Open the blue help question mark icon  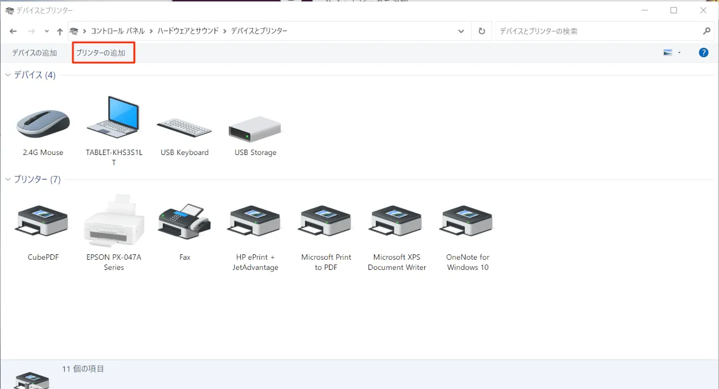(703, 53)
